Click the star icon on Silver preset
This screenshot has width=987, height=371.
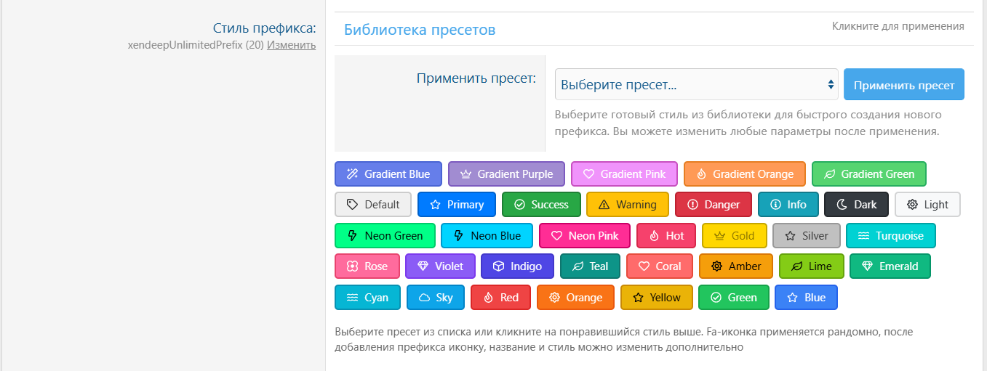790,236
